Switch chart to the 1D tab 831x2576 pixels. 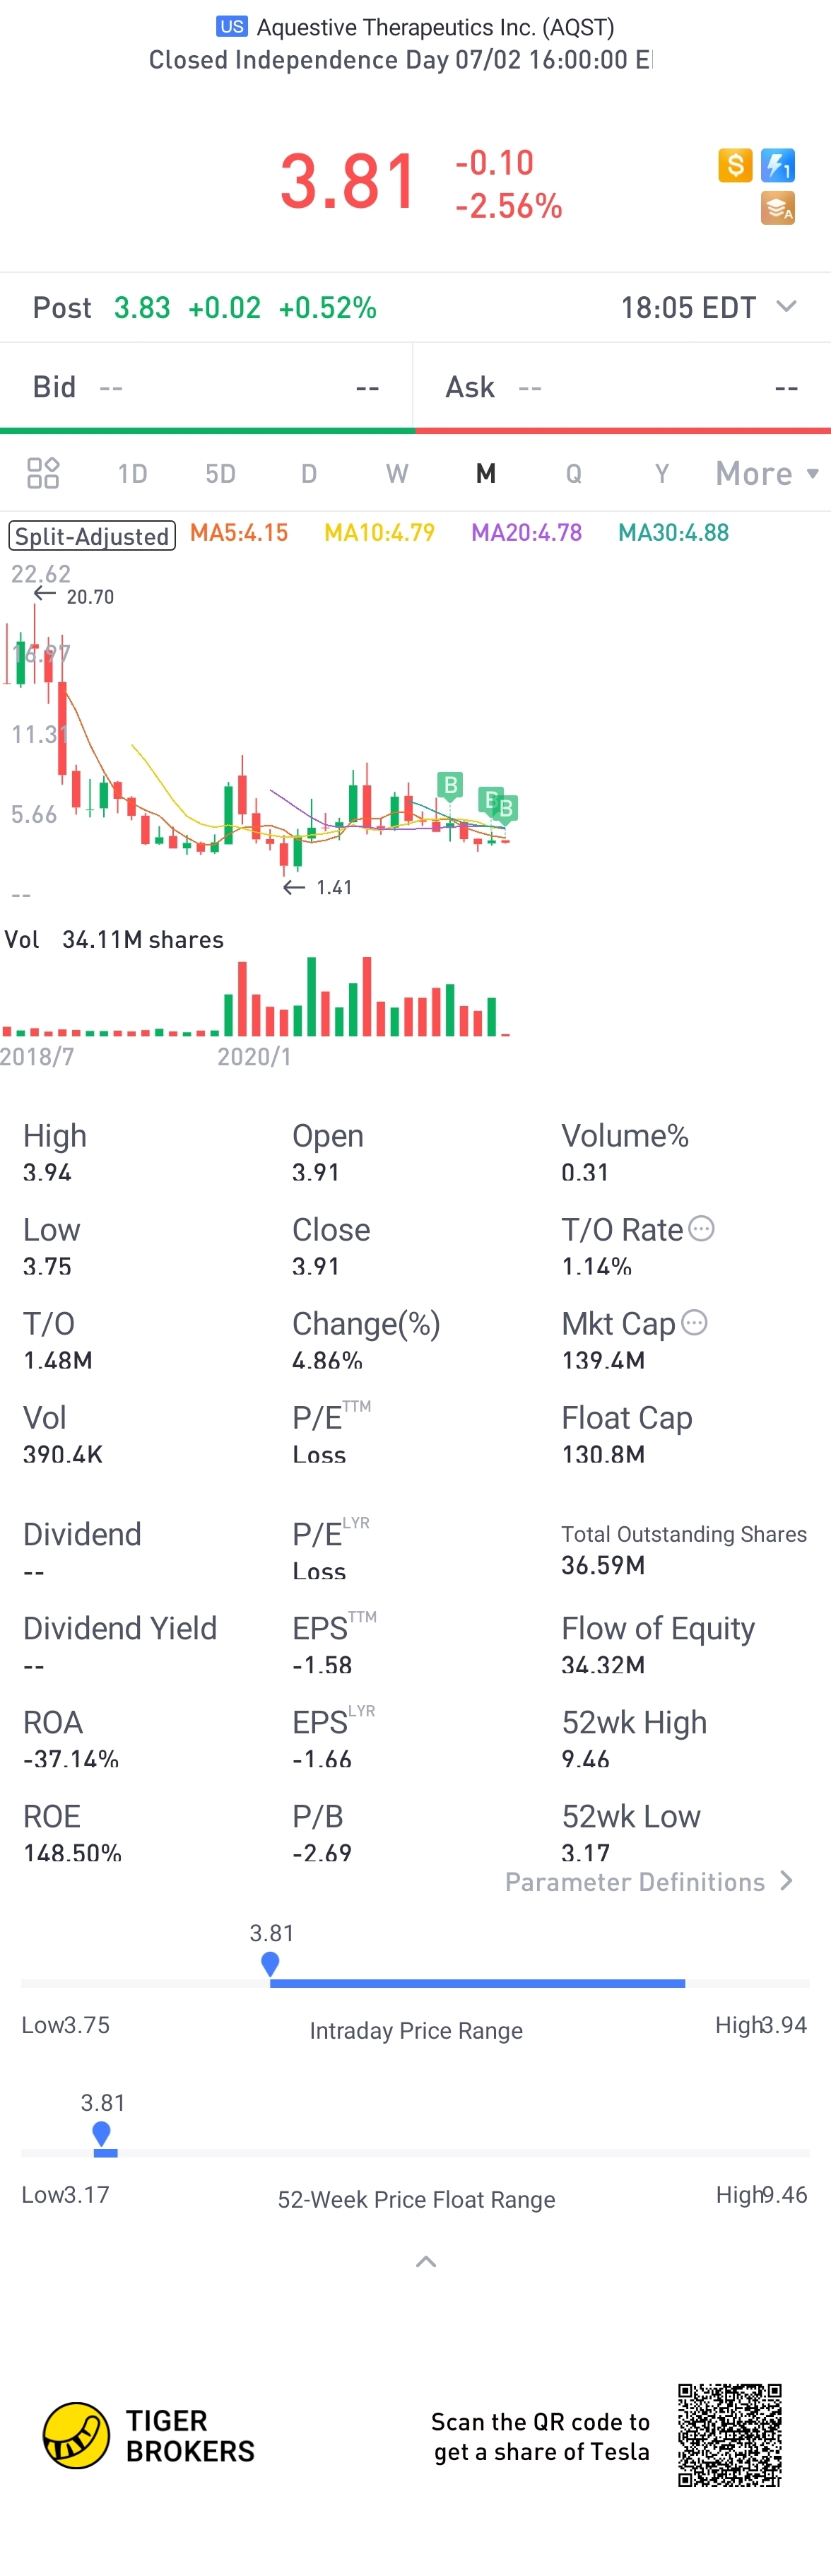coord(132,473)
